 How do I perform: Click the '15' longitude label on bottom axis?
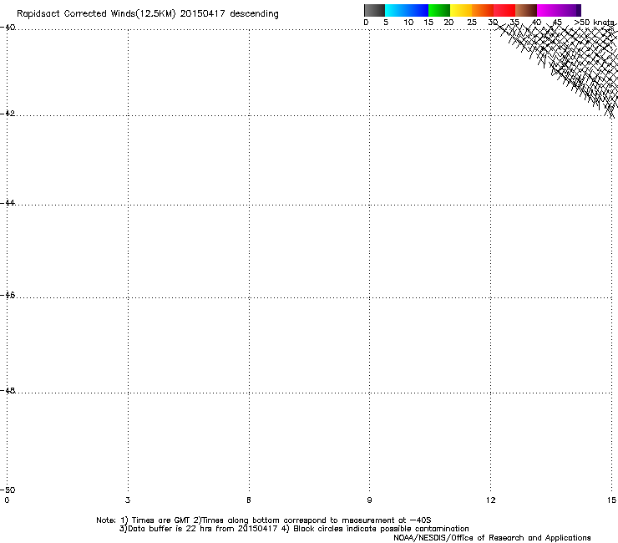coord(611,500)
